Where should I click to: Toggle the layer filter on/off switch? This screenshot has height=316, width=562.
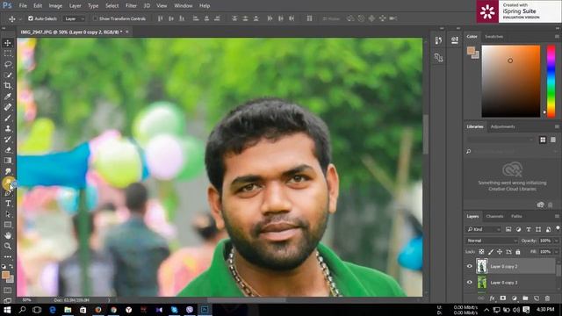tap(558, 228)
